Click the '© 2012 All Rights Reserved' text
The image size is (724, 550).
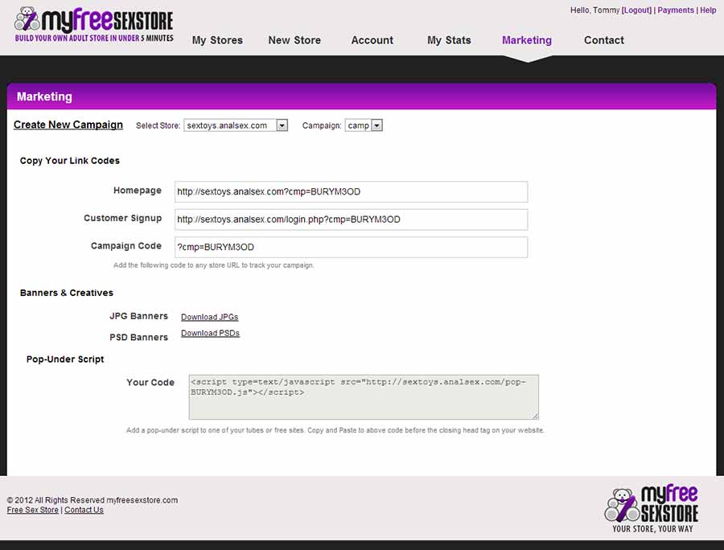click(93, 500)
